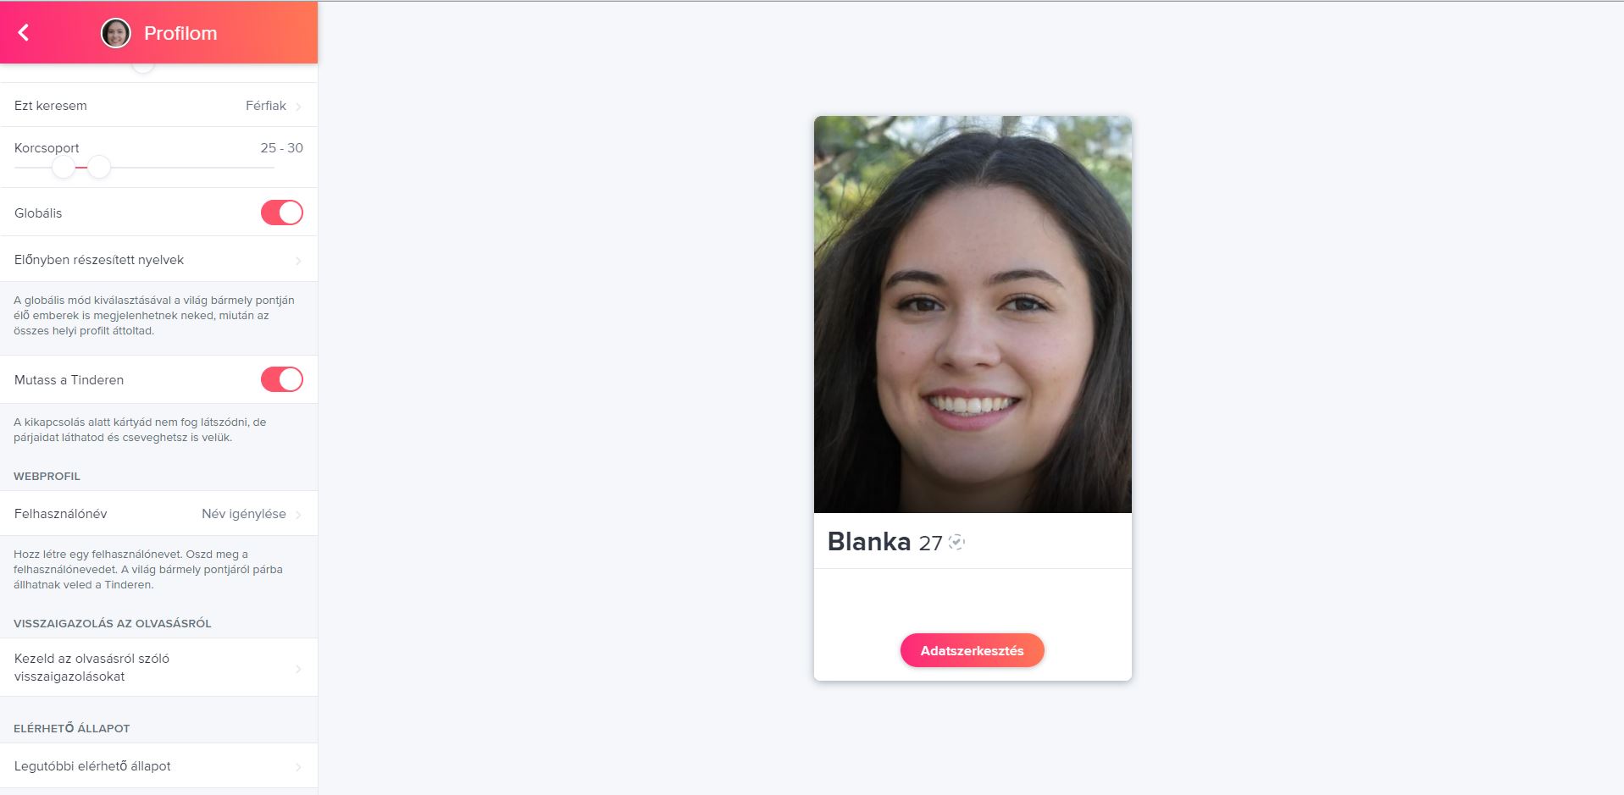Click the Korcsoport slider's upper age handle
Viewport: 1624px width, 795px height.
click(x=99, y=168)
